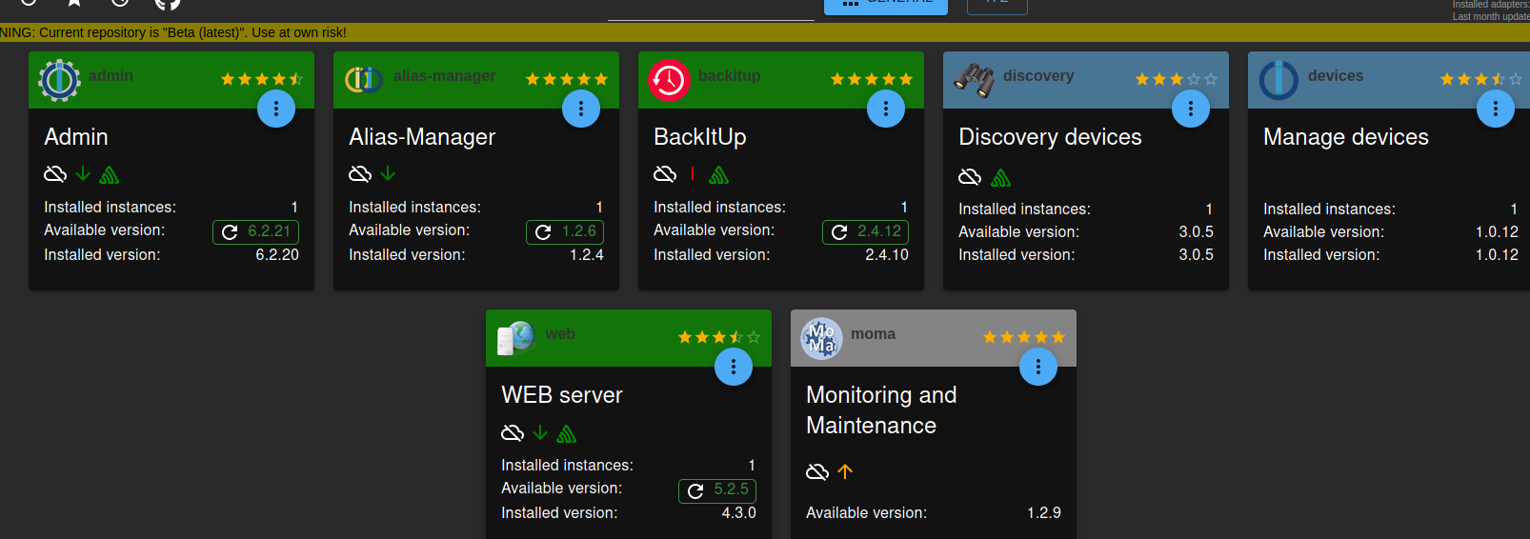Click the "Monitoring and Maintenance" title
This screenshot has width=1530, height=539.
[x=881, y=410]
